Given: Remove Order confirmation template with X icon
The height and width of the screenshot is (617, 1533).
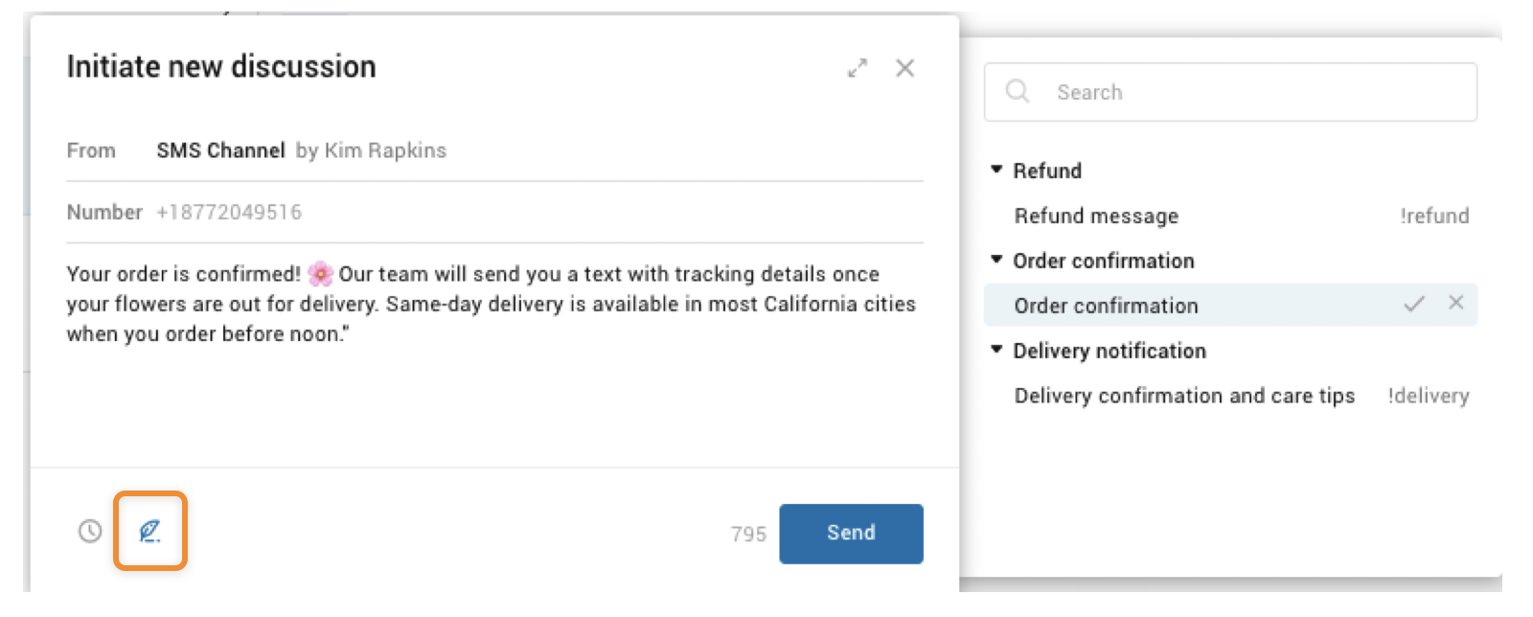Looking at the screenshot, I should point(1456,303).
